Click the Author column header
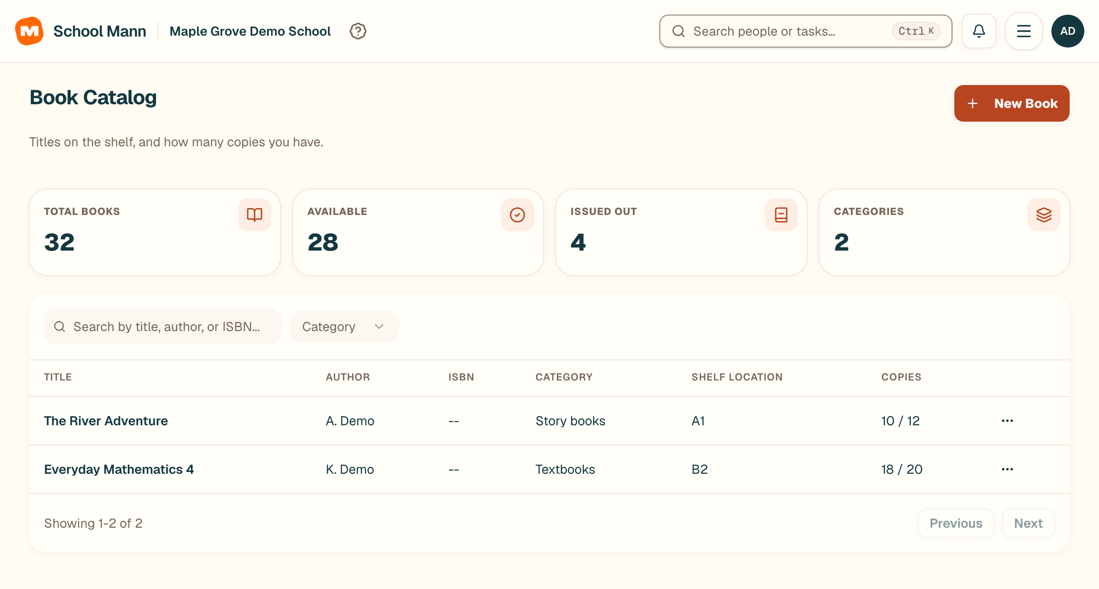1099x589 pixels. click(348, 377)
